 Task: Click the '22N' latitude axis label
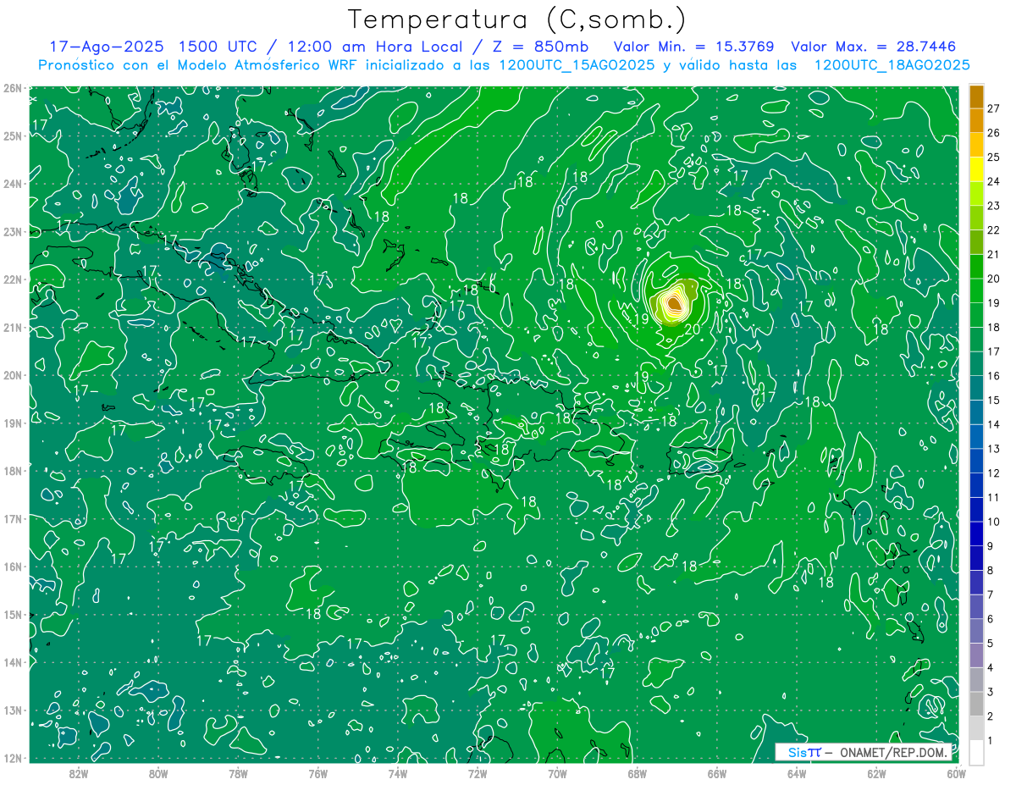[12, 279]
